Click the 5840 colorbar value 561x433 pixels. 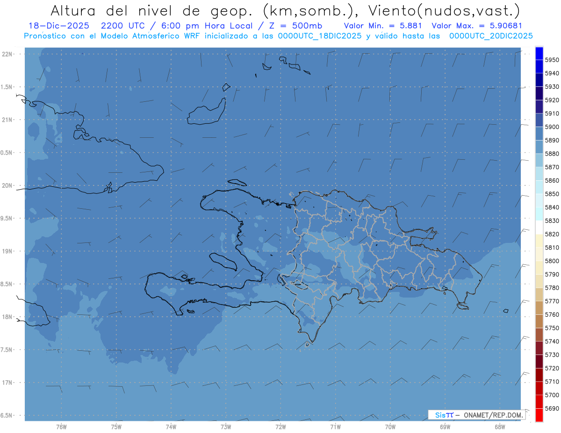pyautogui.click(x=552, y=207)
